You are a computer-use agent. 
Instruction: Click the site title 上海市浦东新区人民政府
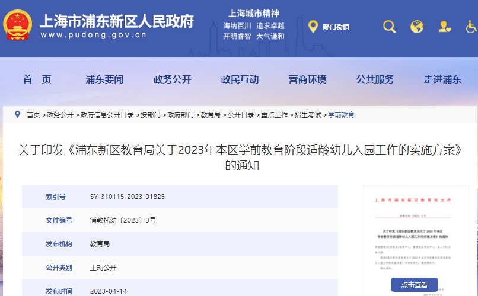pos(117,21)
